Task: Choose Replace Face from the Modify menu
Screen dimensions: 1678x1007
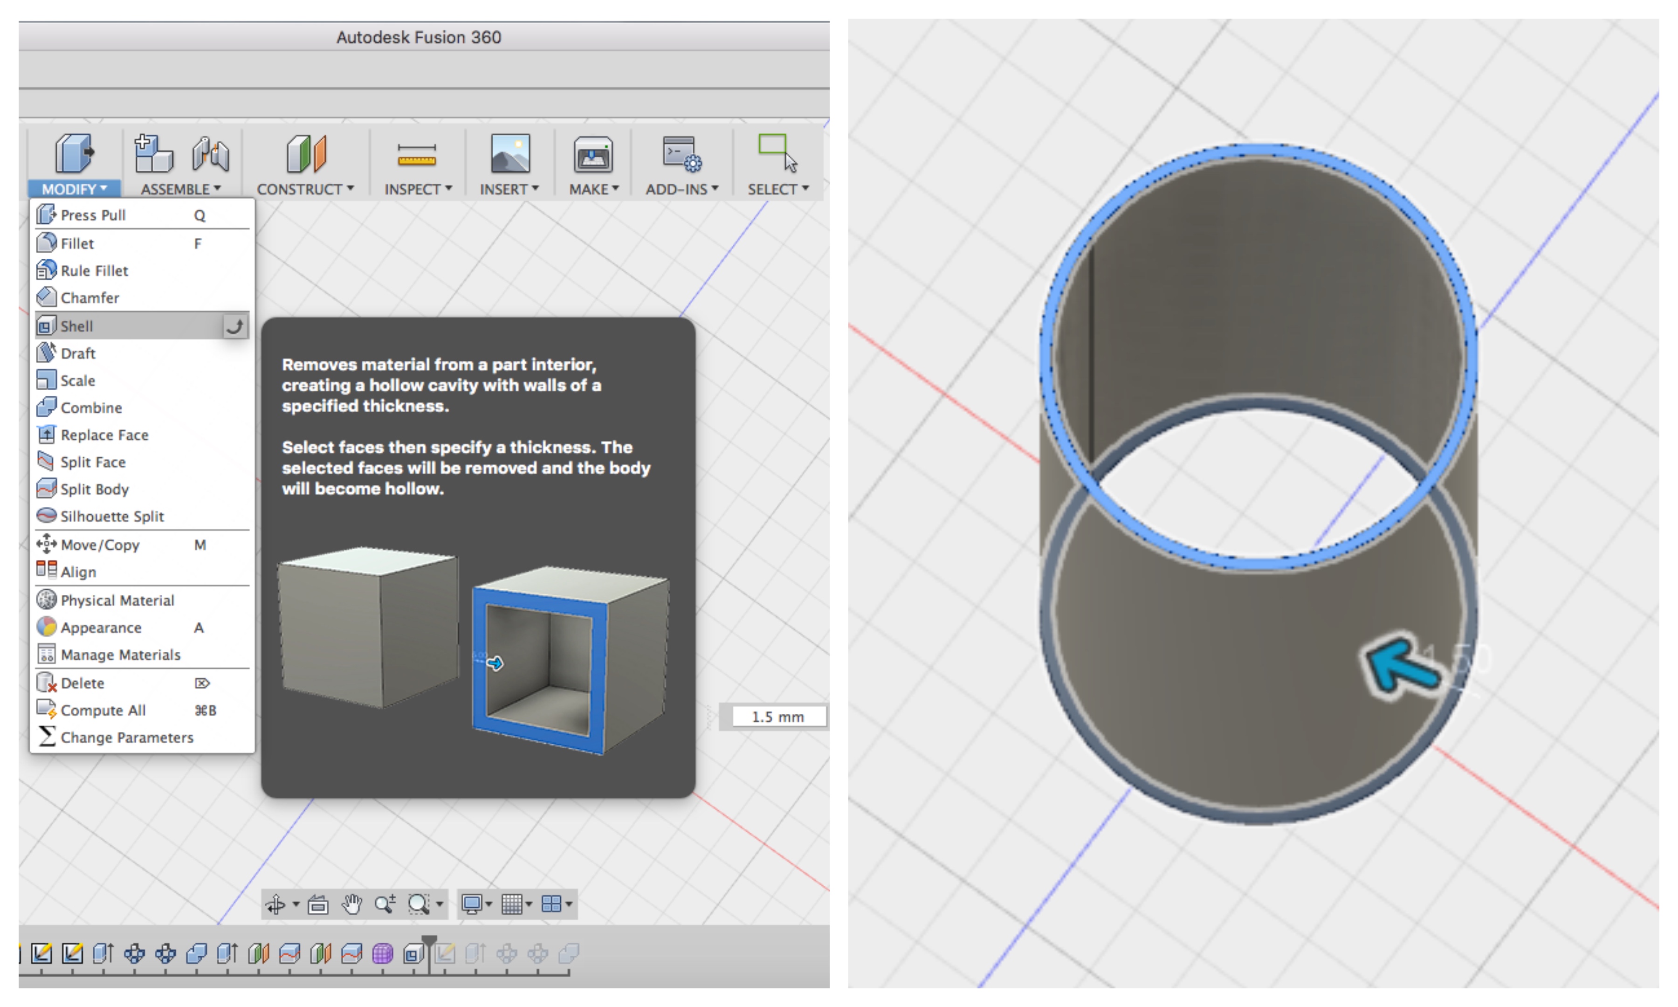Action: point(143,435)
